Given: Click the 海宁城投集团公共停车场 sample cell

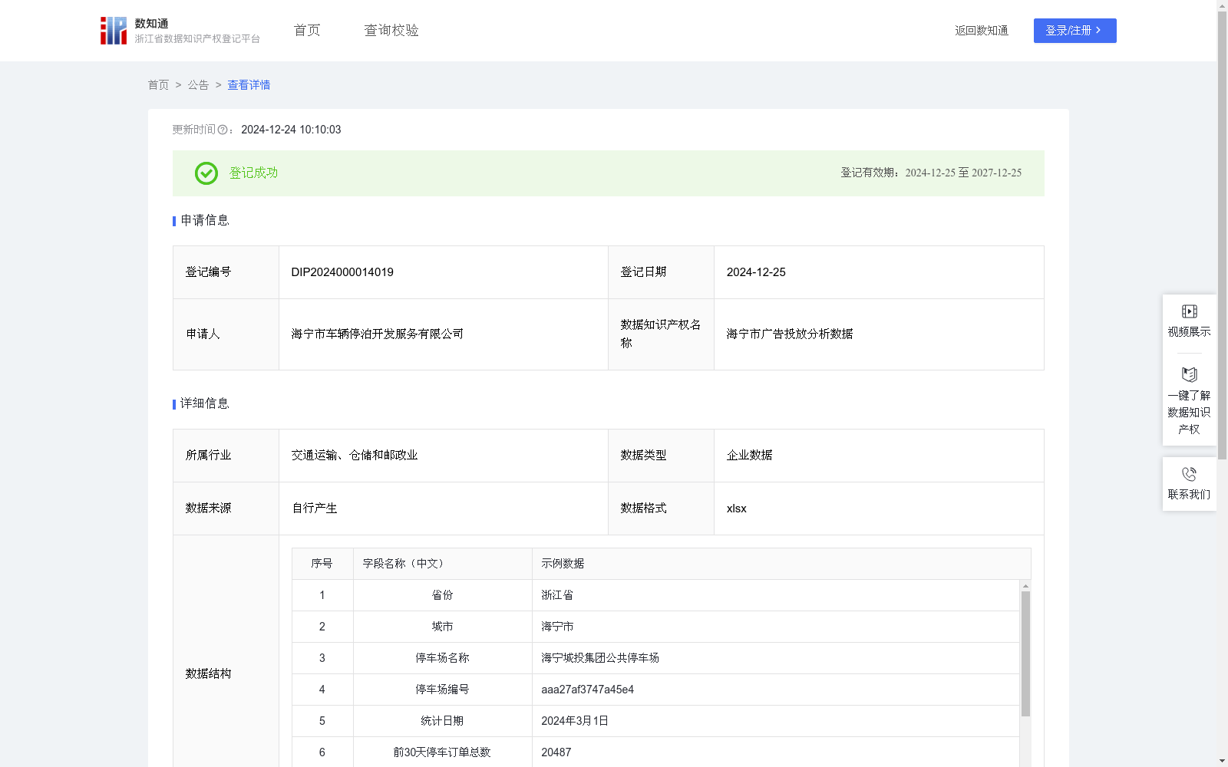Looking at the screenshot, I should (x=776, y=658).
